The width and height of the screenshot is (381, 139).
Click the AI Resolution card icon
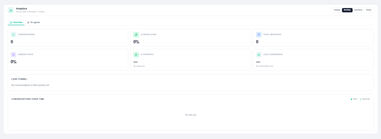point(136,34)
